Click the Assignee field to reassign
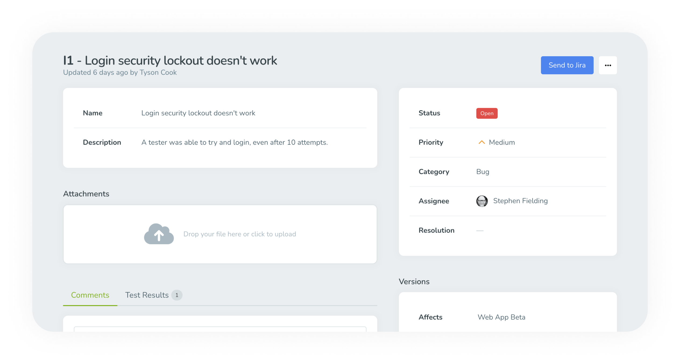The height and width of the screenshot is (364, 680). point(520,201)
